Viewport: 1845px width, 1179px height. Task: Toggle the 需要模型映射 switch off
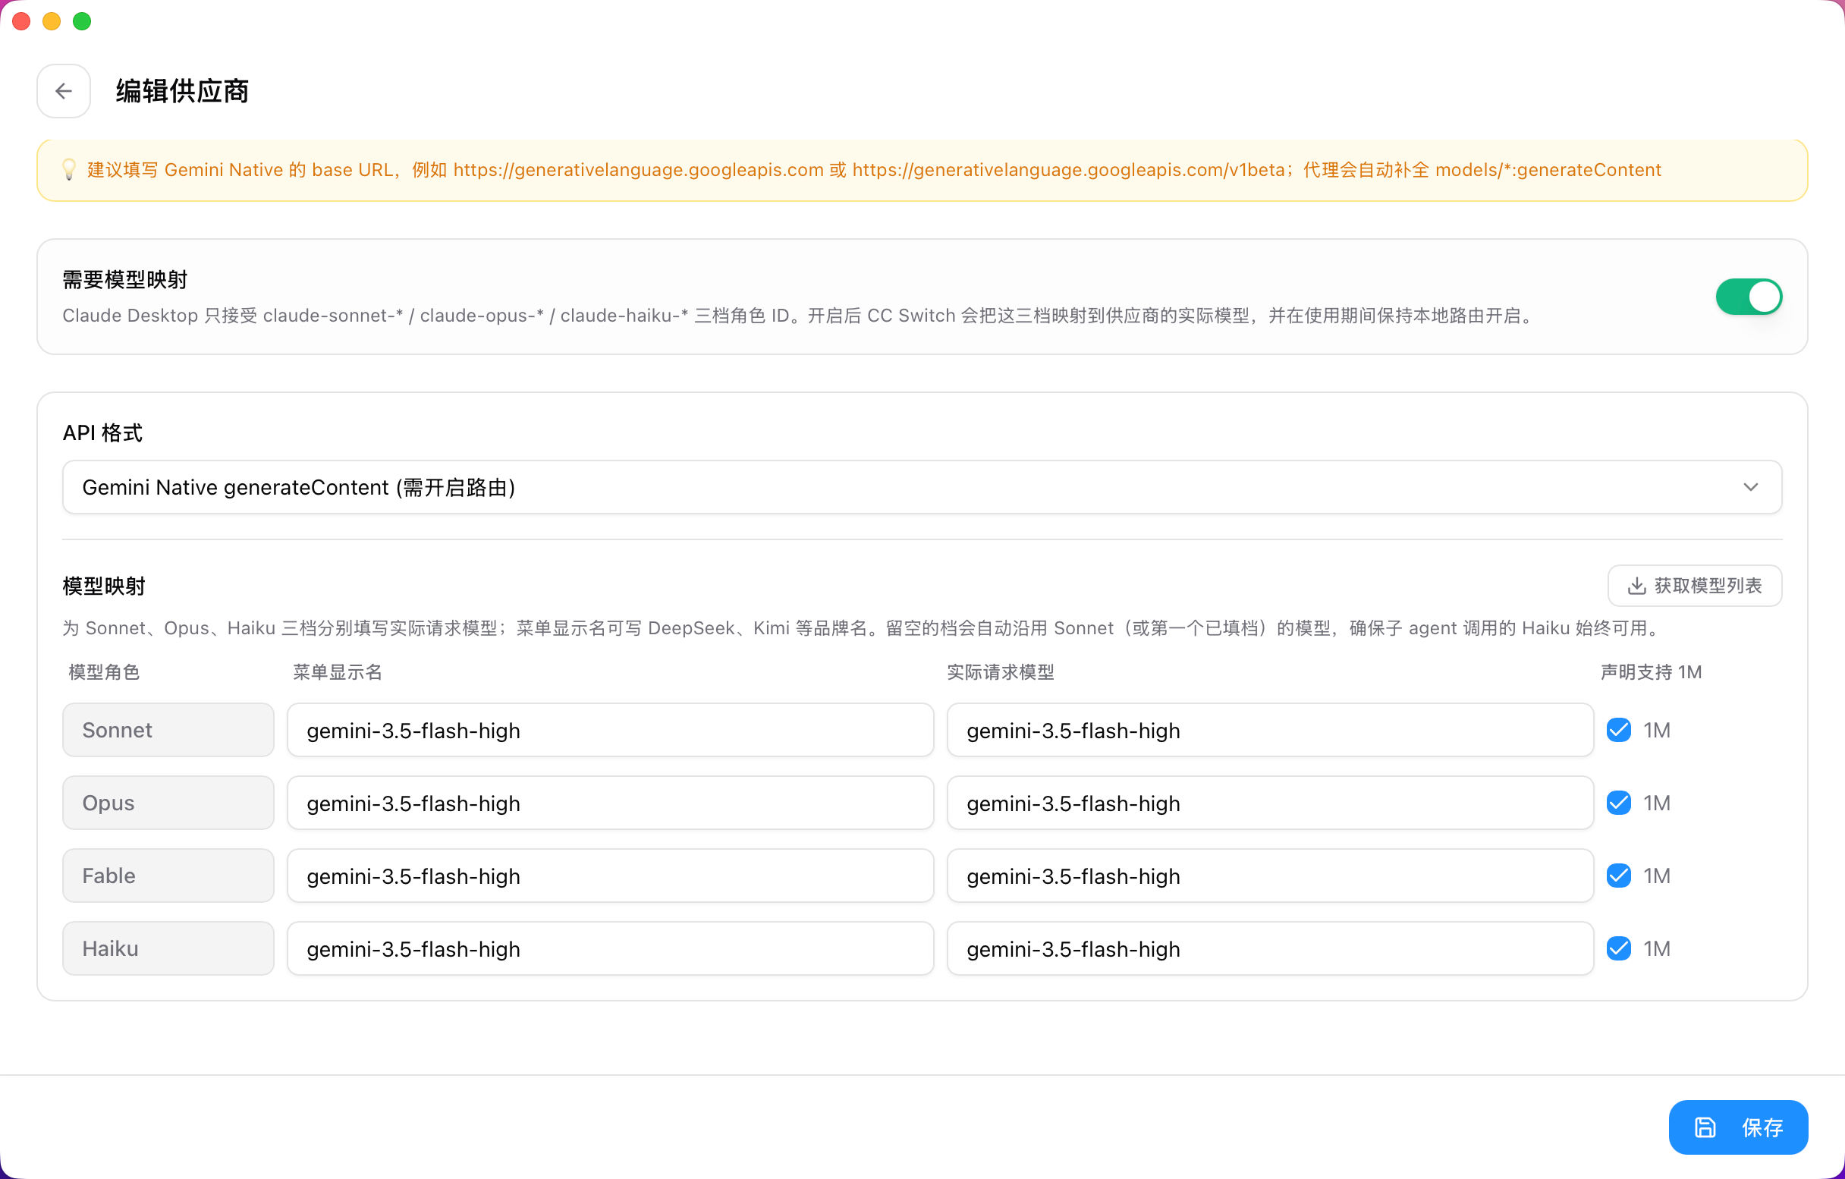(x=1749, y=297)
